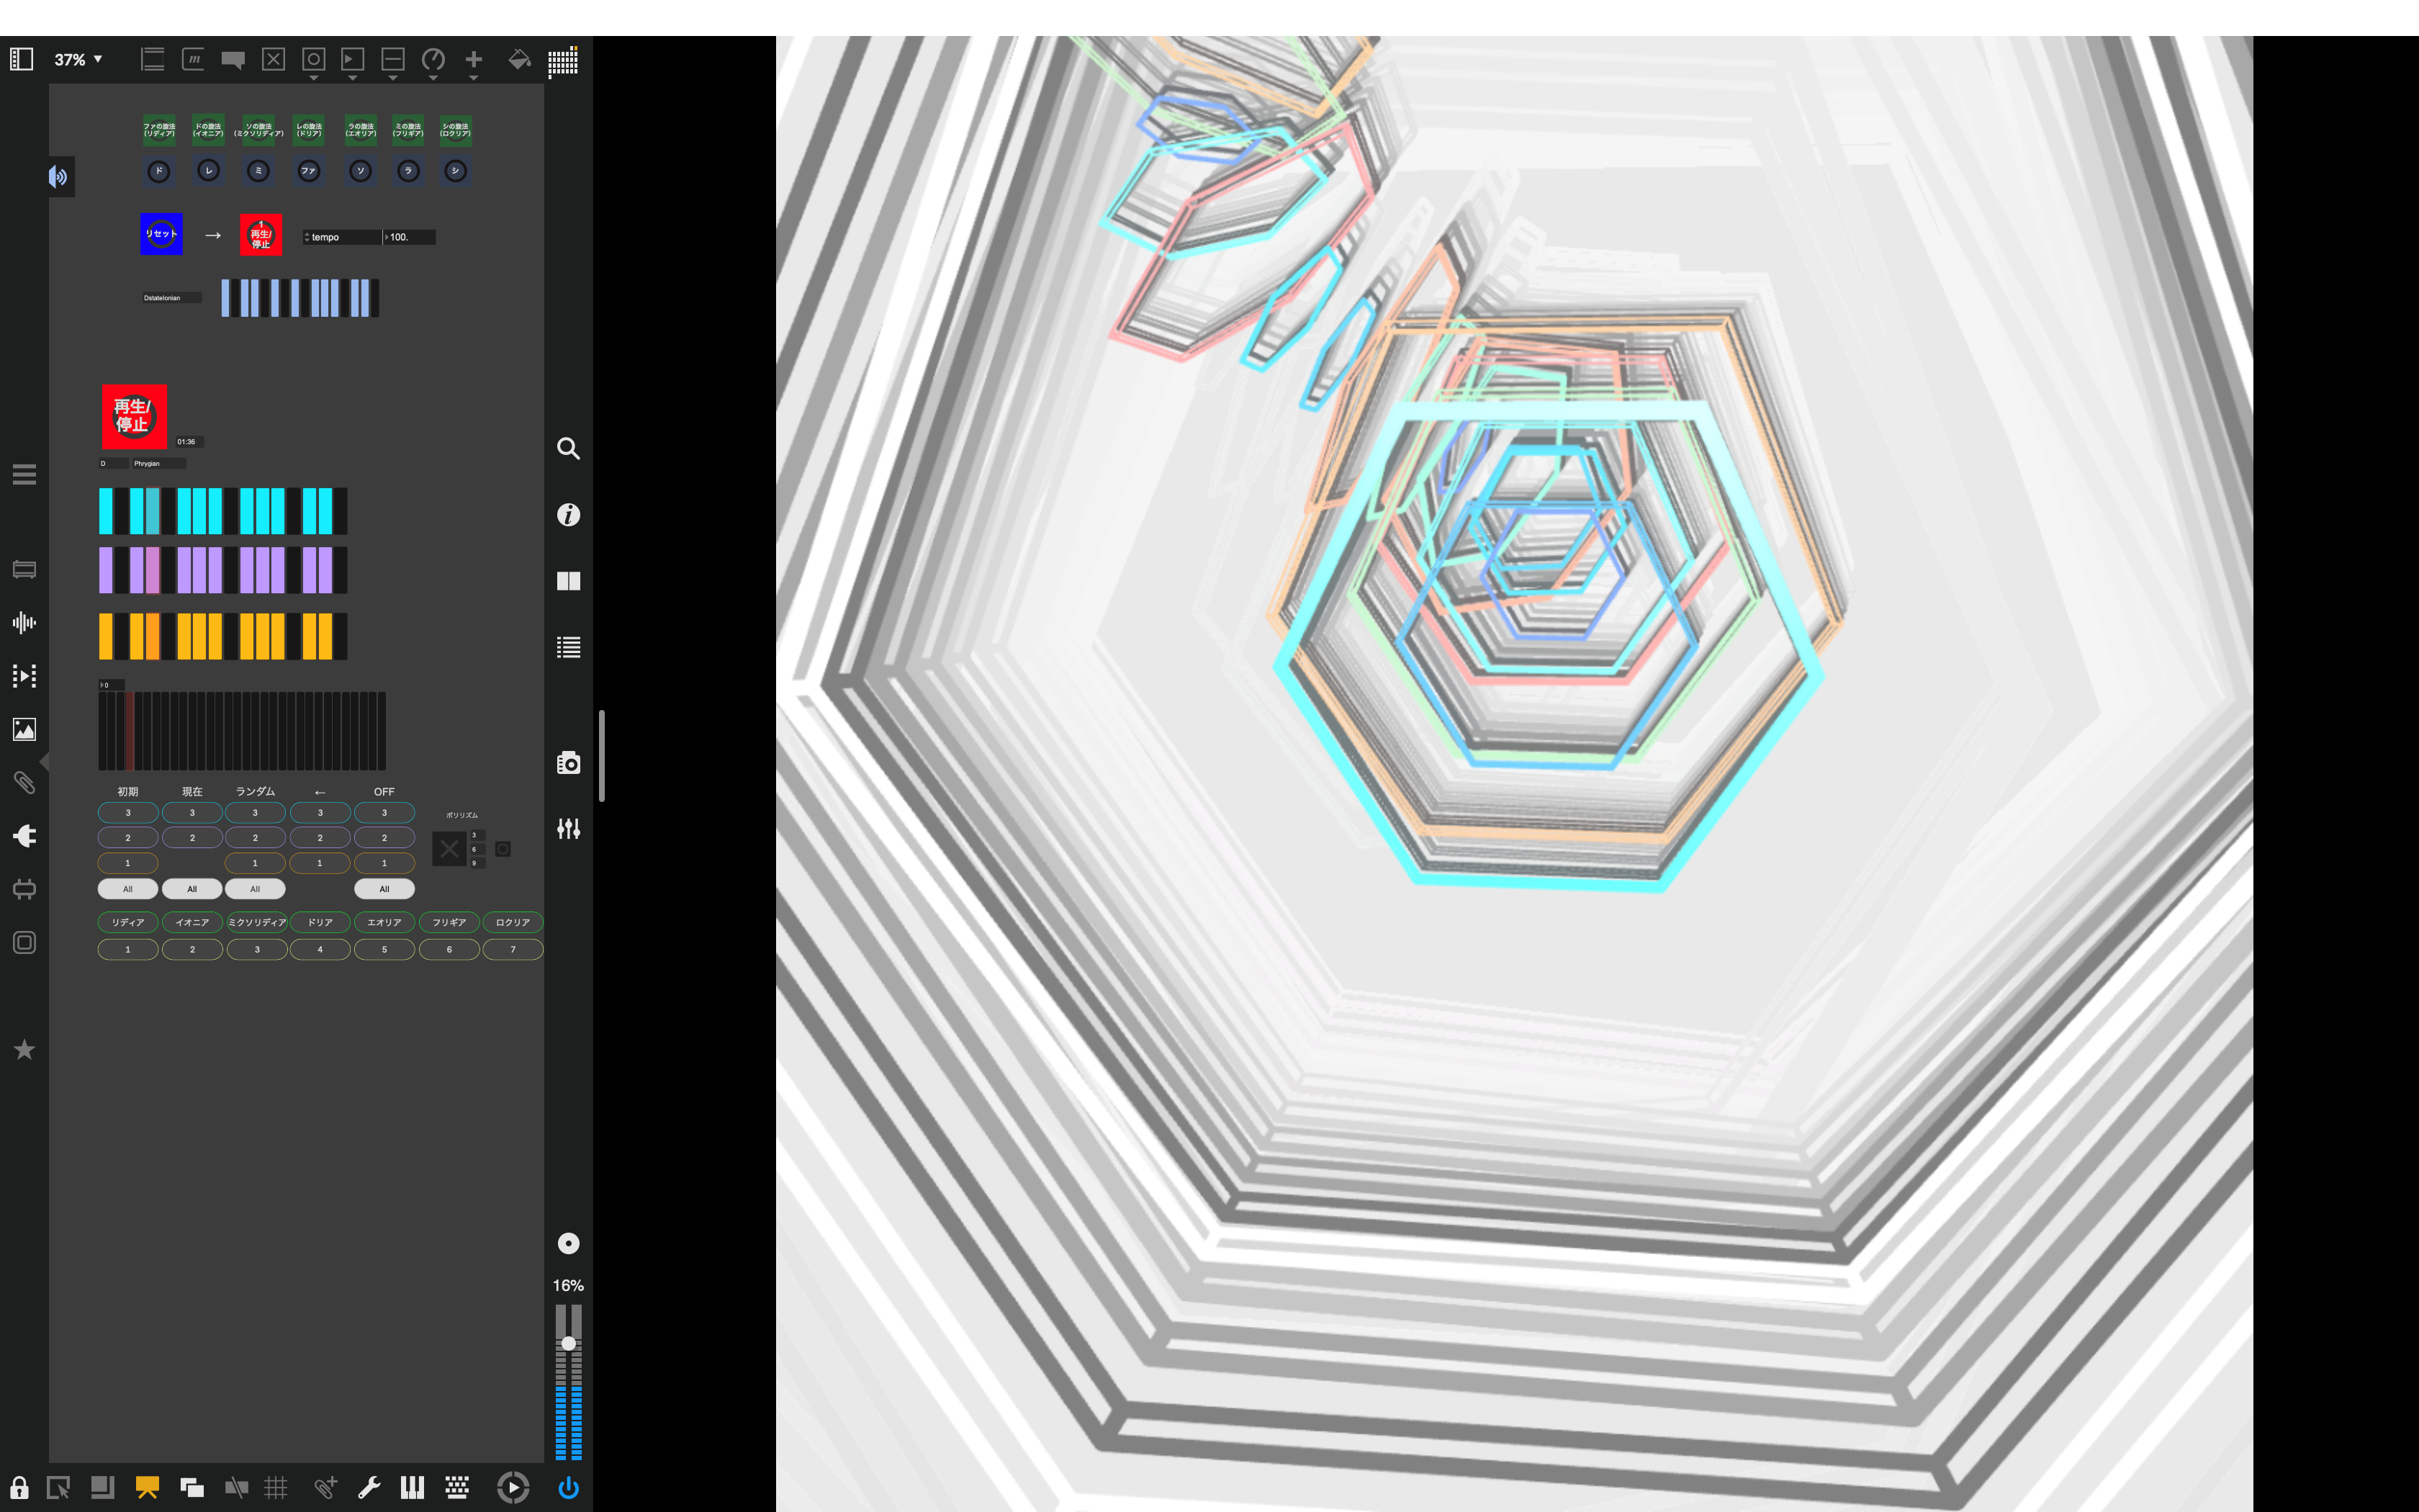2419x1512 pixels.
Task: Click the small circle button beside ポリリズム
Action: click(503, 849)
